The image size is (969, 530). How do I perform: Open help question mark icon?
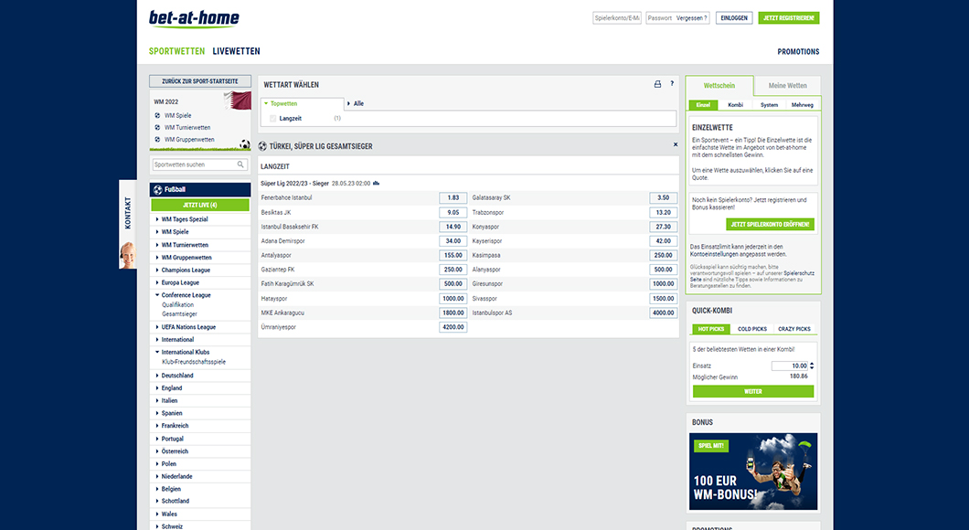672,84
